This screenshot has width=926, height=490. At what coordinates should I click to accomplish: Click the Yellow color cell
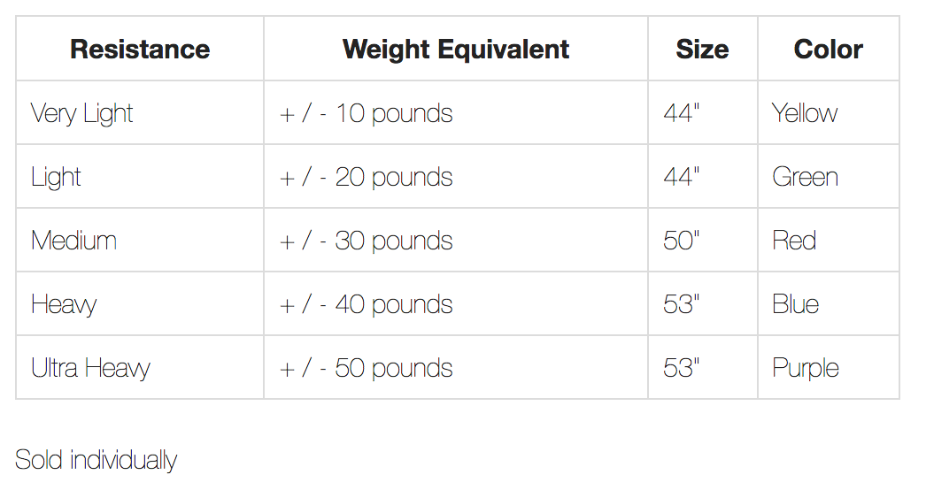pos(805,113)
